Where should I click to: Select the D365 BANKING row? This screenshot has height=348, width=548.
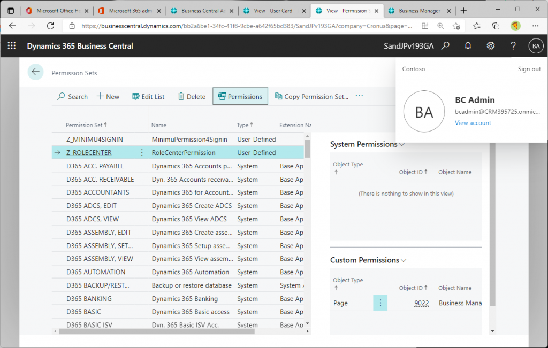(x=178, y=299)
